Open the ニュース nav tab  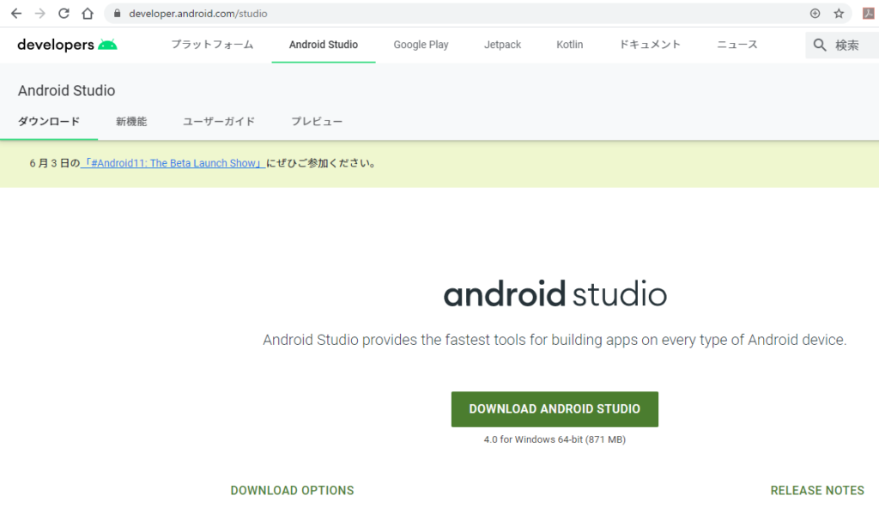pos(737,45)
